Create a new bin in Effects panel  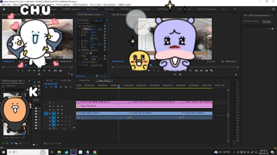pyautogui.click(x=34, y=145)
